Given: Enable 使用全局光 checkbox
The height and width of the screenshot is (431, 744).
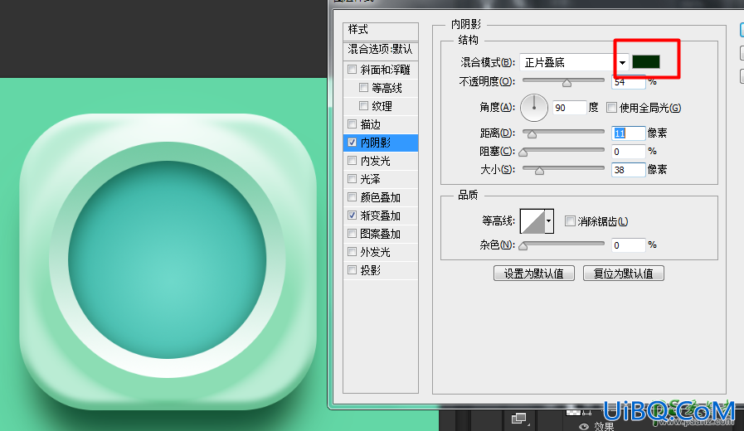Looking at the screenshot, I should coord(611,108).
